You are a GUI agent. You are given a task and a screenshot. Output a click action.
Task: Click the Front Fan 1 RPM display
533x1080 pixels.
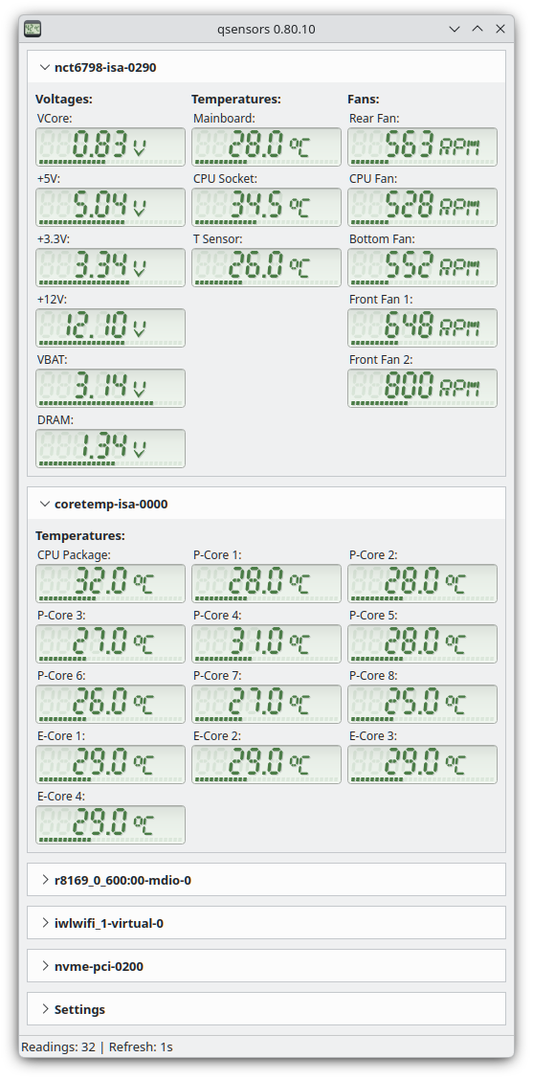[422, 327]
